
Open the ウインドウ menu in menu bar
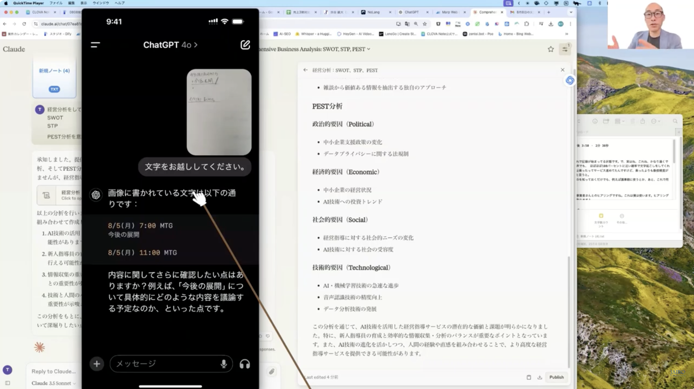[x=101, y=3]
